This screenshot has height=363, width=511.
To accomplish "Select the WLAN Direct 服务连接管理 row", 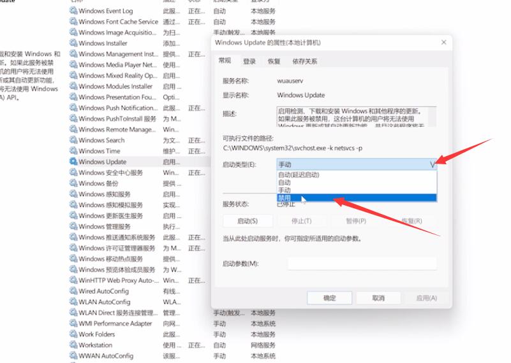I will 173,312.
